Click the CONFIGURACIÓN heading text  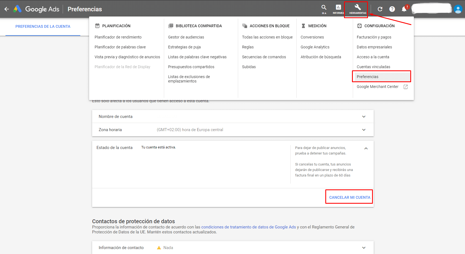point(379,26)
